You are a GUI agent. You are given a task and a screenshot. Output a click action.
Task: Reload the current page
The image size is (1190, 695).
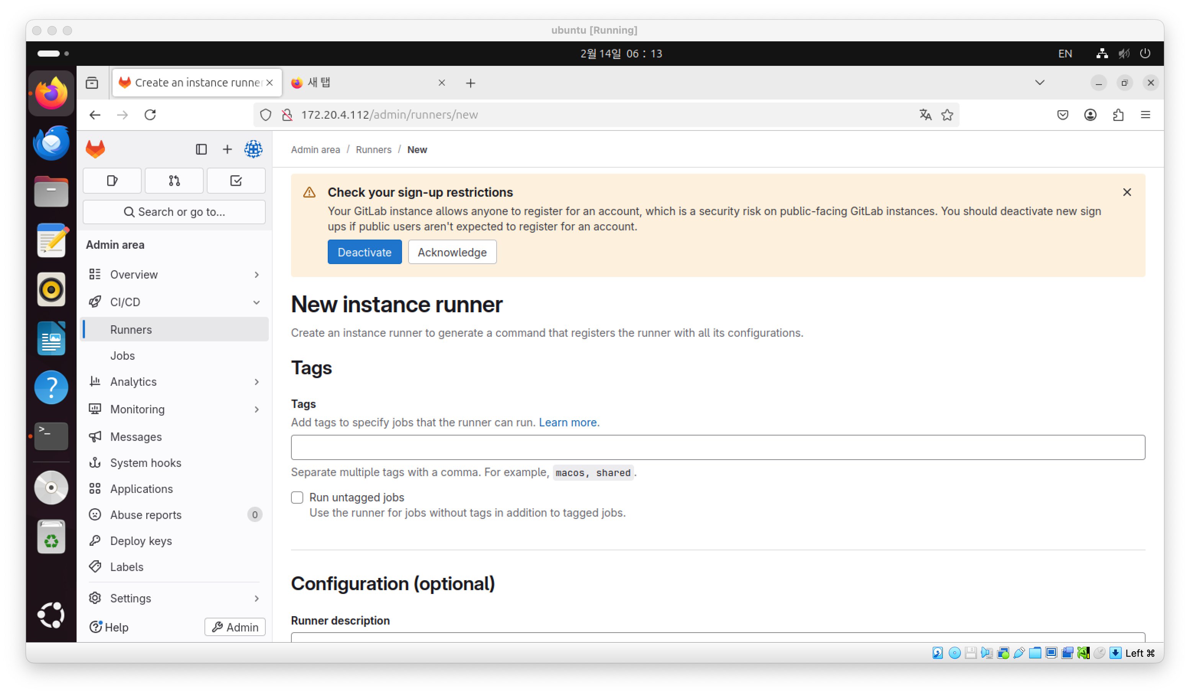pos(150,115)
